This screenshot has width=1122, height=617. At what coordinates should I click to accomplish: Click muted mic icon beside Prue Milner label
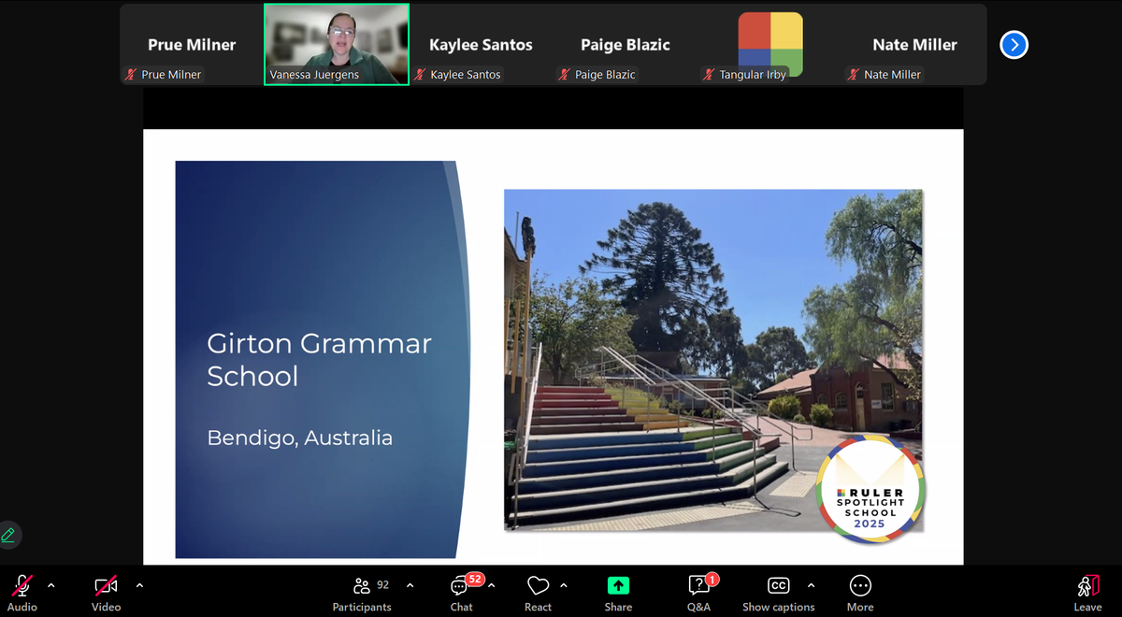coord(132,75)
